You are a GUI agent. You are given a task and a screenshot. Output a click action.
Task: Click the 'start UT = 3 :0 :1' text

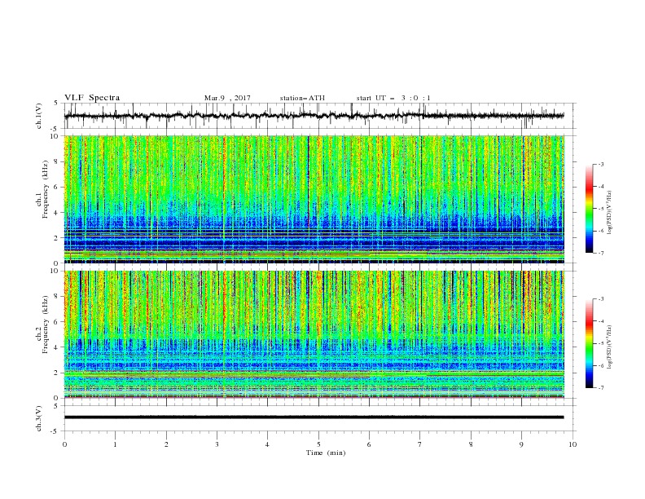click(x=393, y=98)
